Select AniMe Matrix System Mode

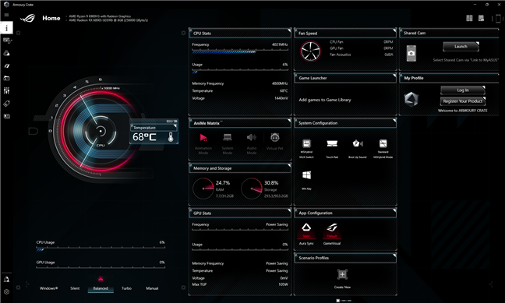[x=228, y=143]
